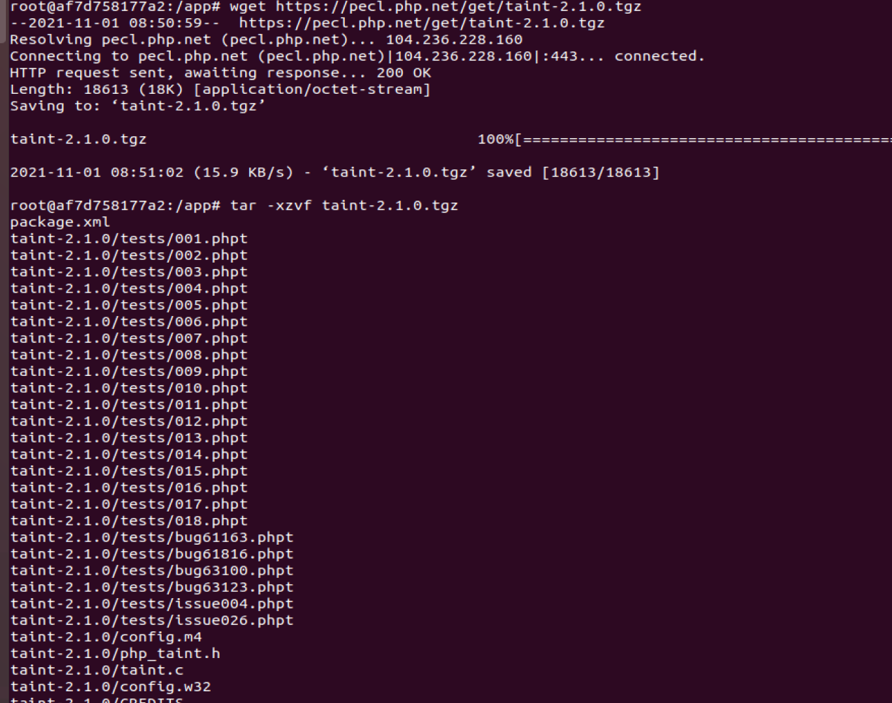Image resolution: width=892 pixels, height=703 pixels.
Task: Click the taint-2.1.0/config.m4 line
Action: coord(106,637)
